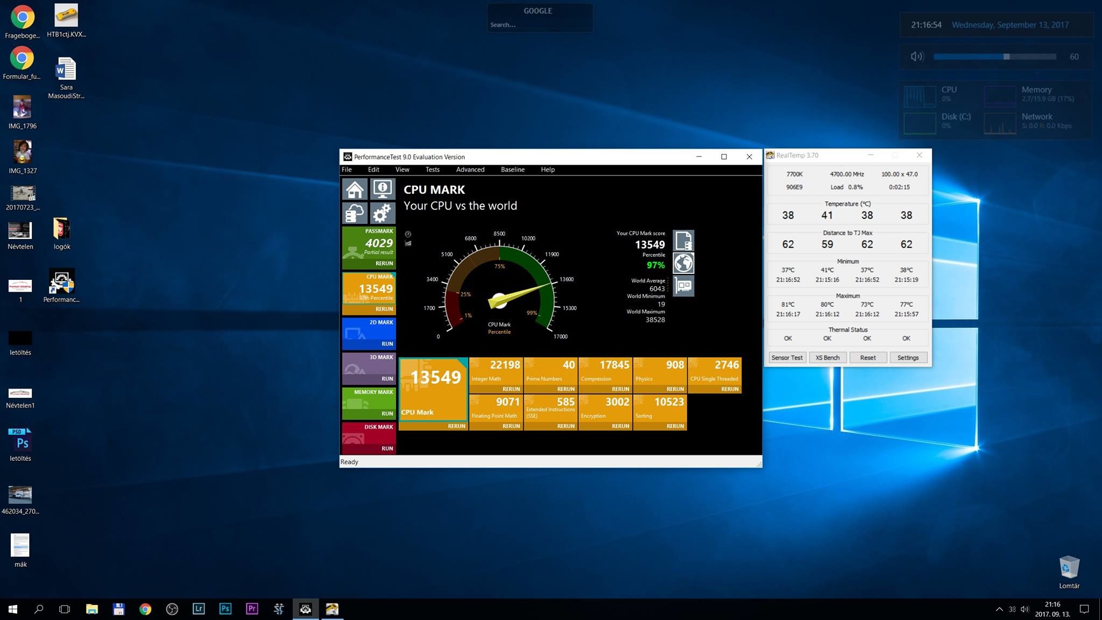The height and width of the screenshot is (620, 1102).
Task: Rerun the large CPU Mark tile
Action: coord(456,426)
